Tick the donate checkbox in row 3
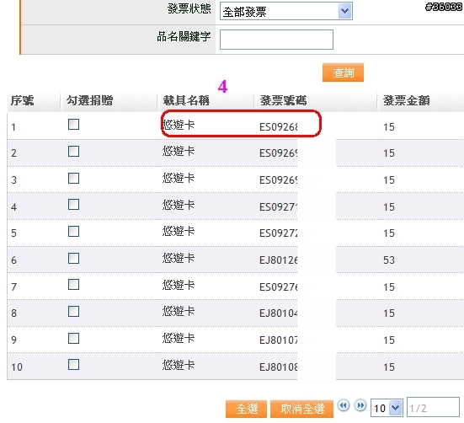The height and width of the screenshot is (423, 464). click(x=73, y=178)
